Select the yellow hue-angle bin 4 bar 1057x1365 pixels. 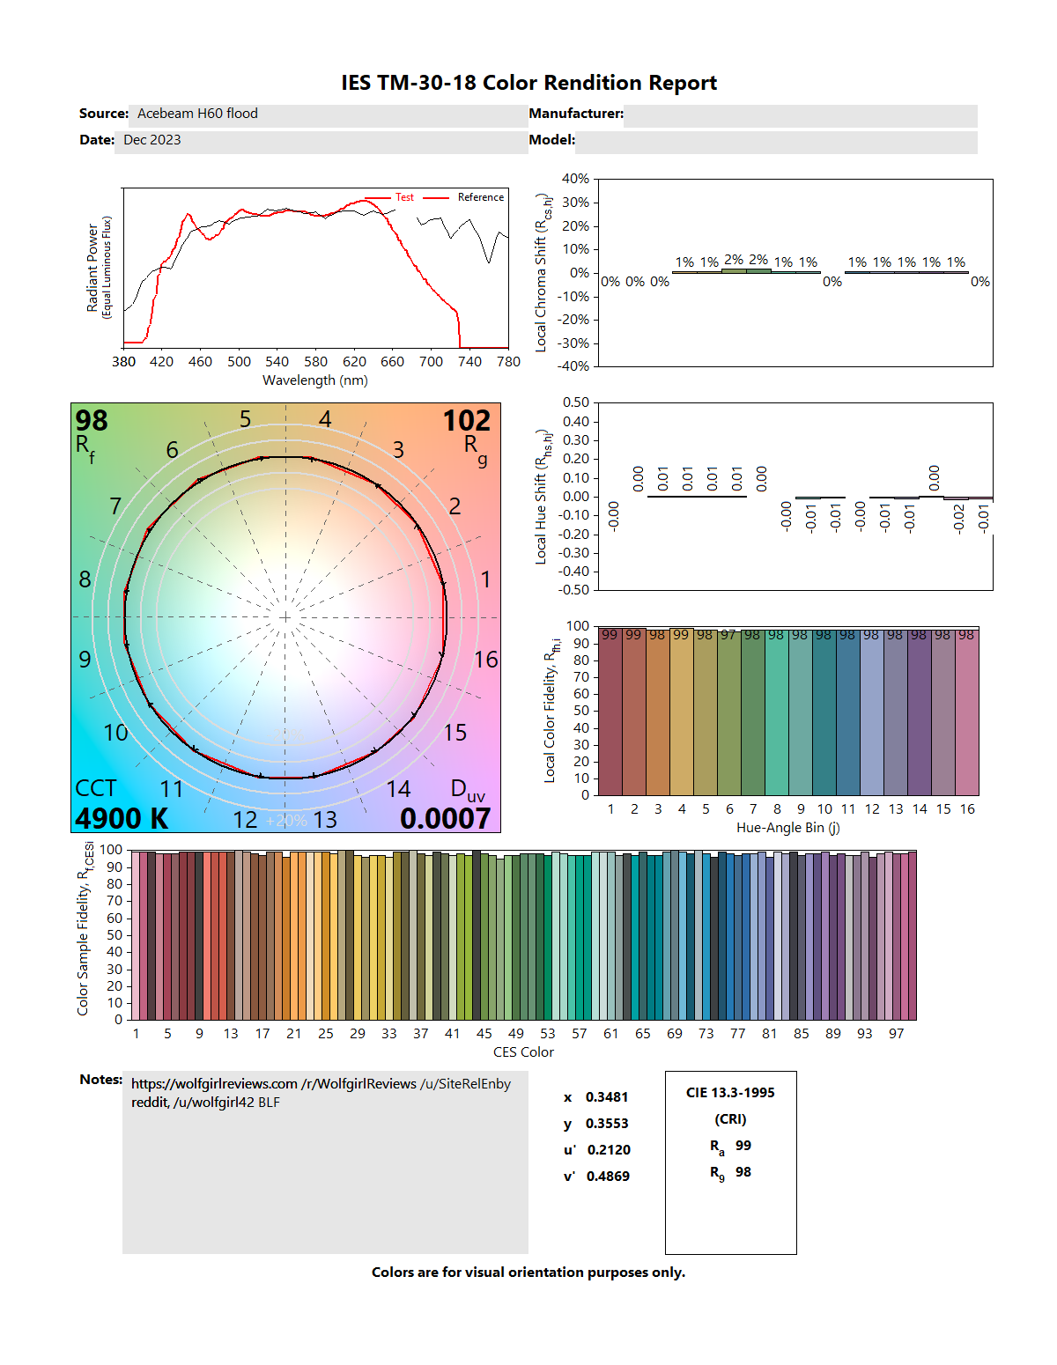point(681,712)
